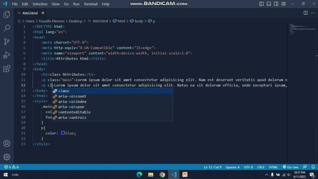Image resolution: width=318 pixels, height=179 pixels.
Task: Open the taskbar clock showing 10:37 PM
Action: 300,175
